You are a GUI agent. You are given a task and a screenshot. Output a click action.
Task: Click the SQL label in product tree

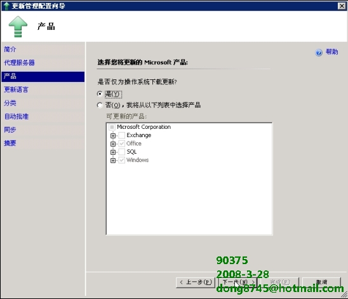[x=131, y=152]
